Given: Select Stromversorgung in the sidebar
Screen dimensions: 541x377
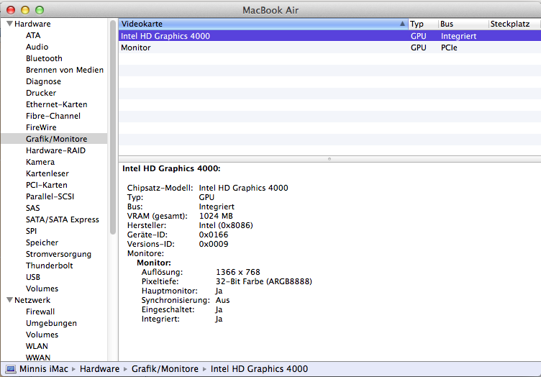Looking at the screenshot, I should click(x=58, y=254).
